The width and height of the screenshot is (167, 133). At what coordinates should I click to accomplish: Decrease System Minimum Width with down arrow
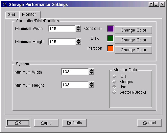coord(91,73)
